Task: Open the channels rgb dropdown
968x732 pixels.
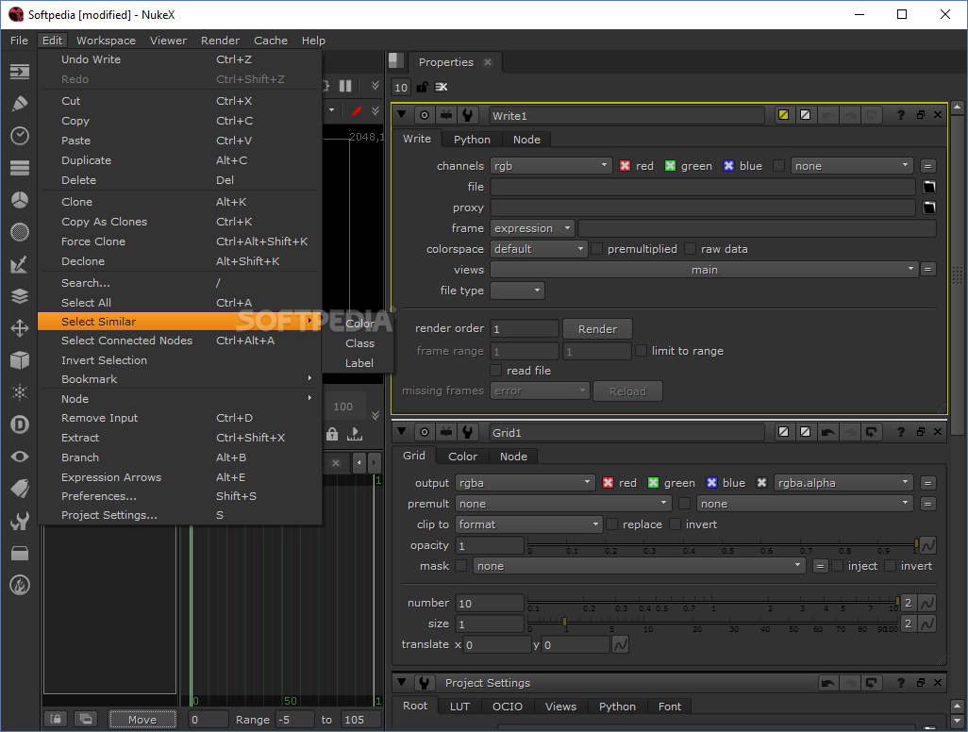Action: pyautogui.click(x=551, y=166)
